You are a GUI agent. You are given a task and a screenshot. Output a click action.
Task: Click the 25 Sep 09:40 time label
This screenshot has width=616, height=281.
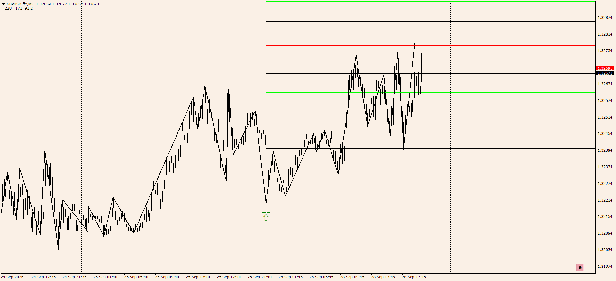point(167,277)
